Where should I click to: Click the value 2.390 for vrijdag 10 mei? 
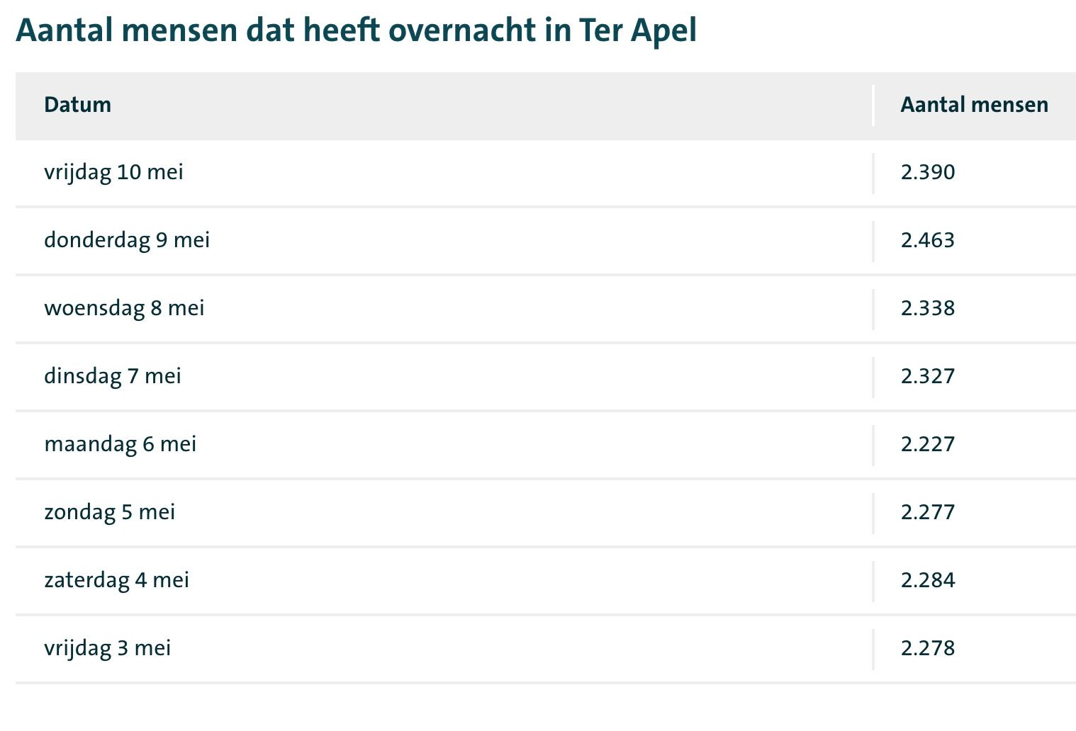tap(928, 172)
